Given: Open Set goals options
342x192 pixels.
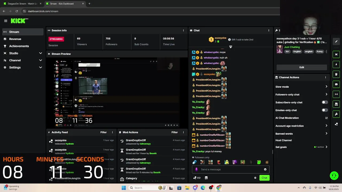Looking at the screenshot, I should point(301,147).
